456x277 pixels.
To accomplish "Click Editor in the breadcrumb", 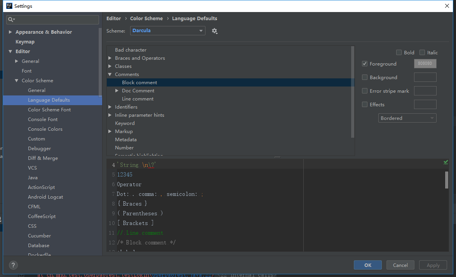I will click(x=113, y=18).
